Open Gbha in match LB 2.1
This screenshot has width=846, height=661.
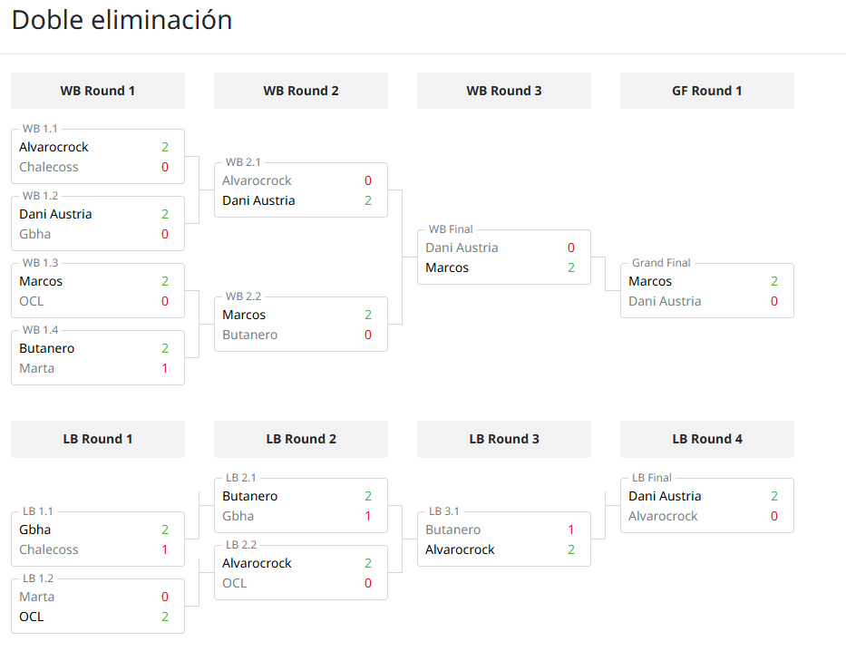(x=238, y=516)
